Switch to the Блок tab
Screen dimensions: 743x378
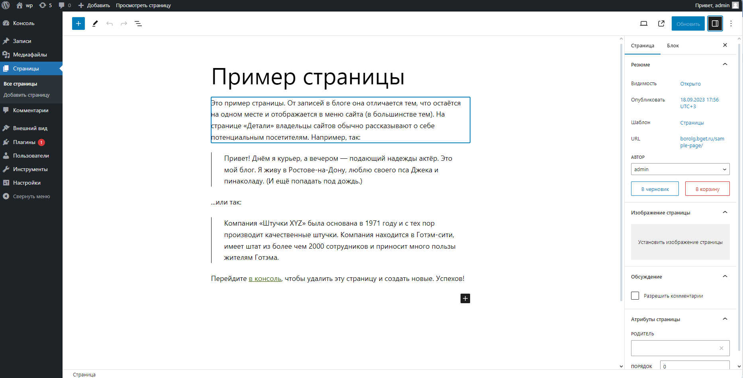(x=673, y=46)
